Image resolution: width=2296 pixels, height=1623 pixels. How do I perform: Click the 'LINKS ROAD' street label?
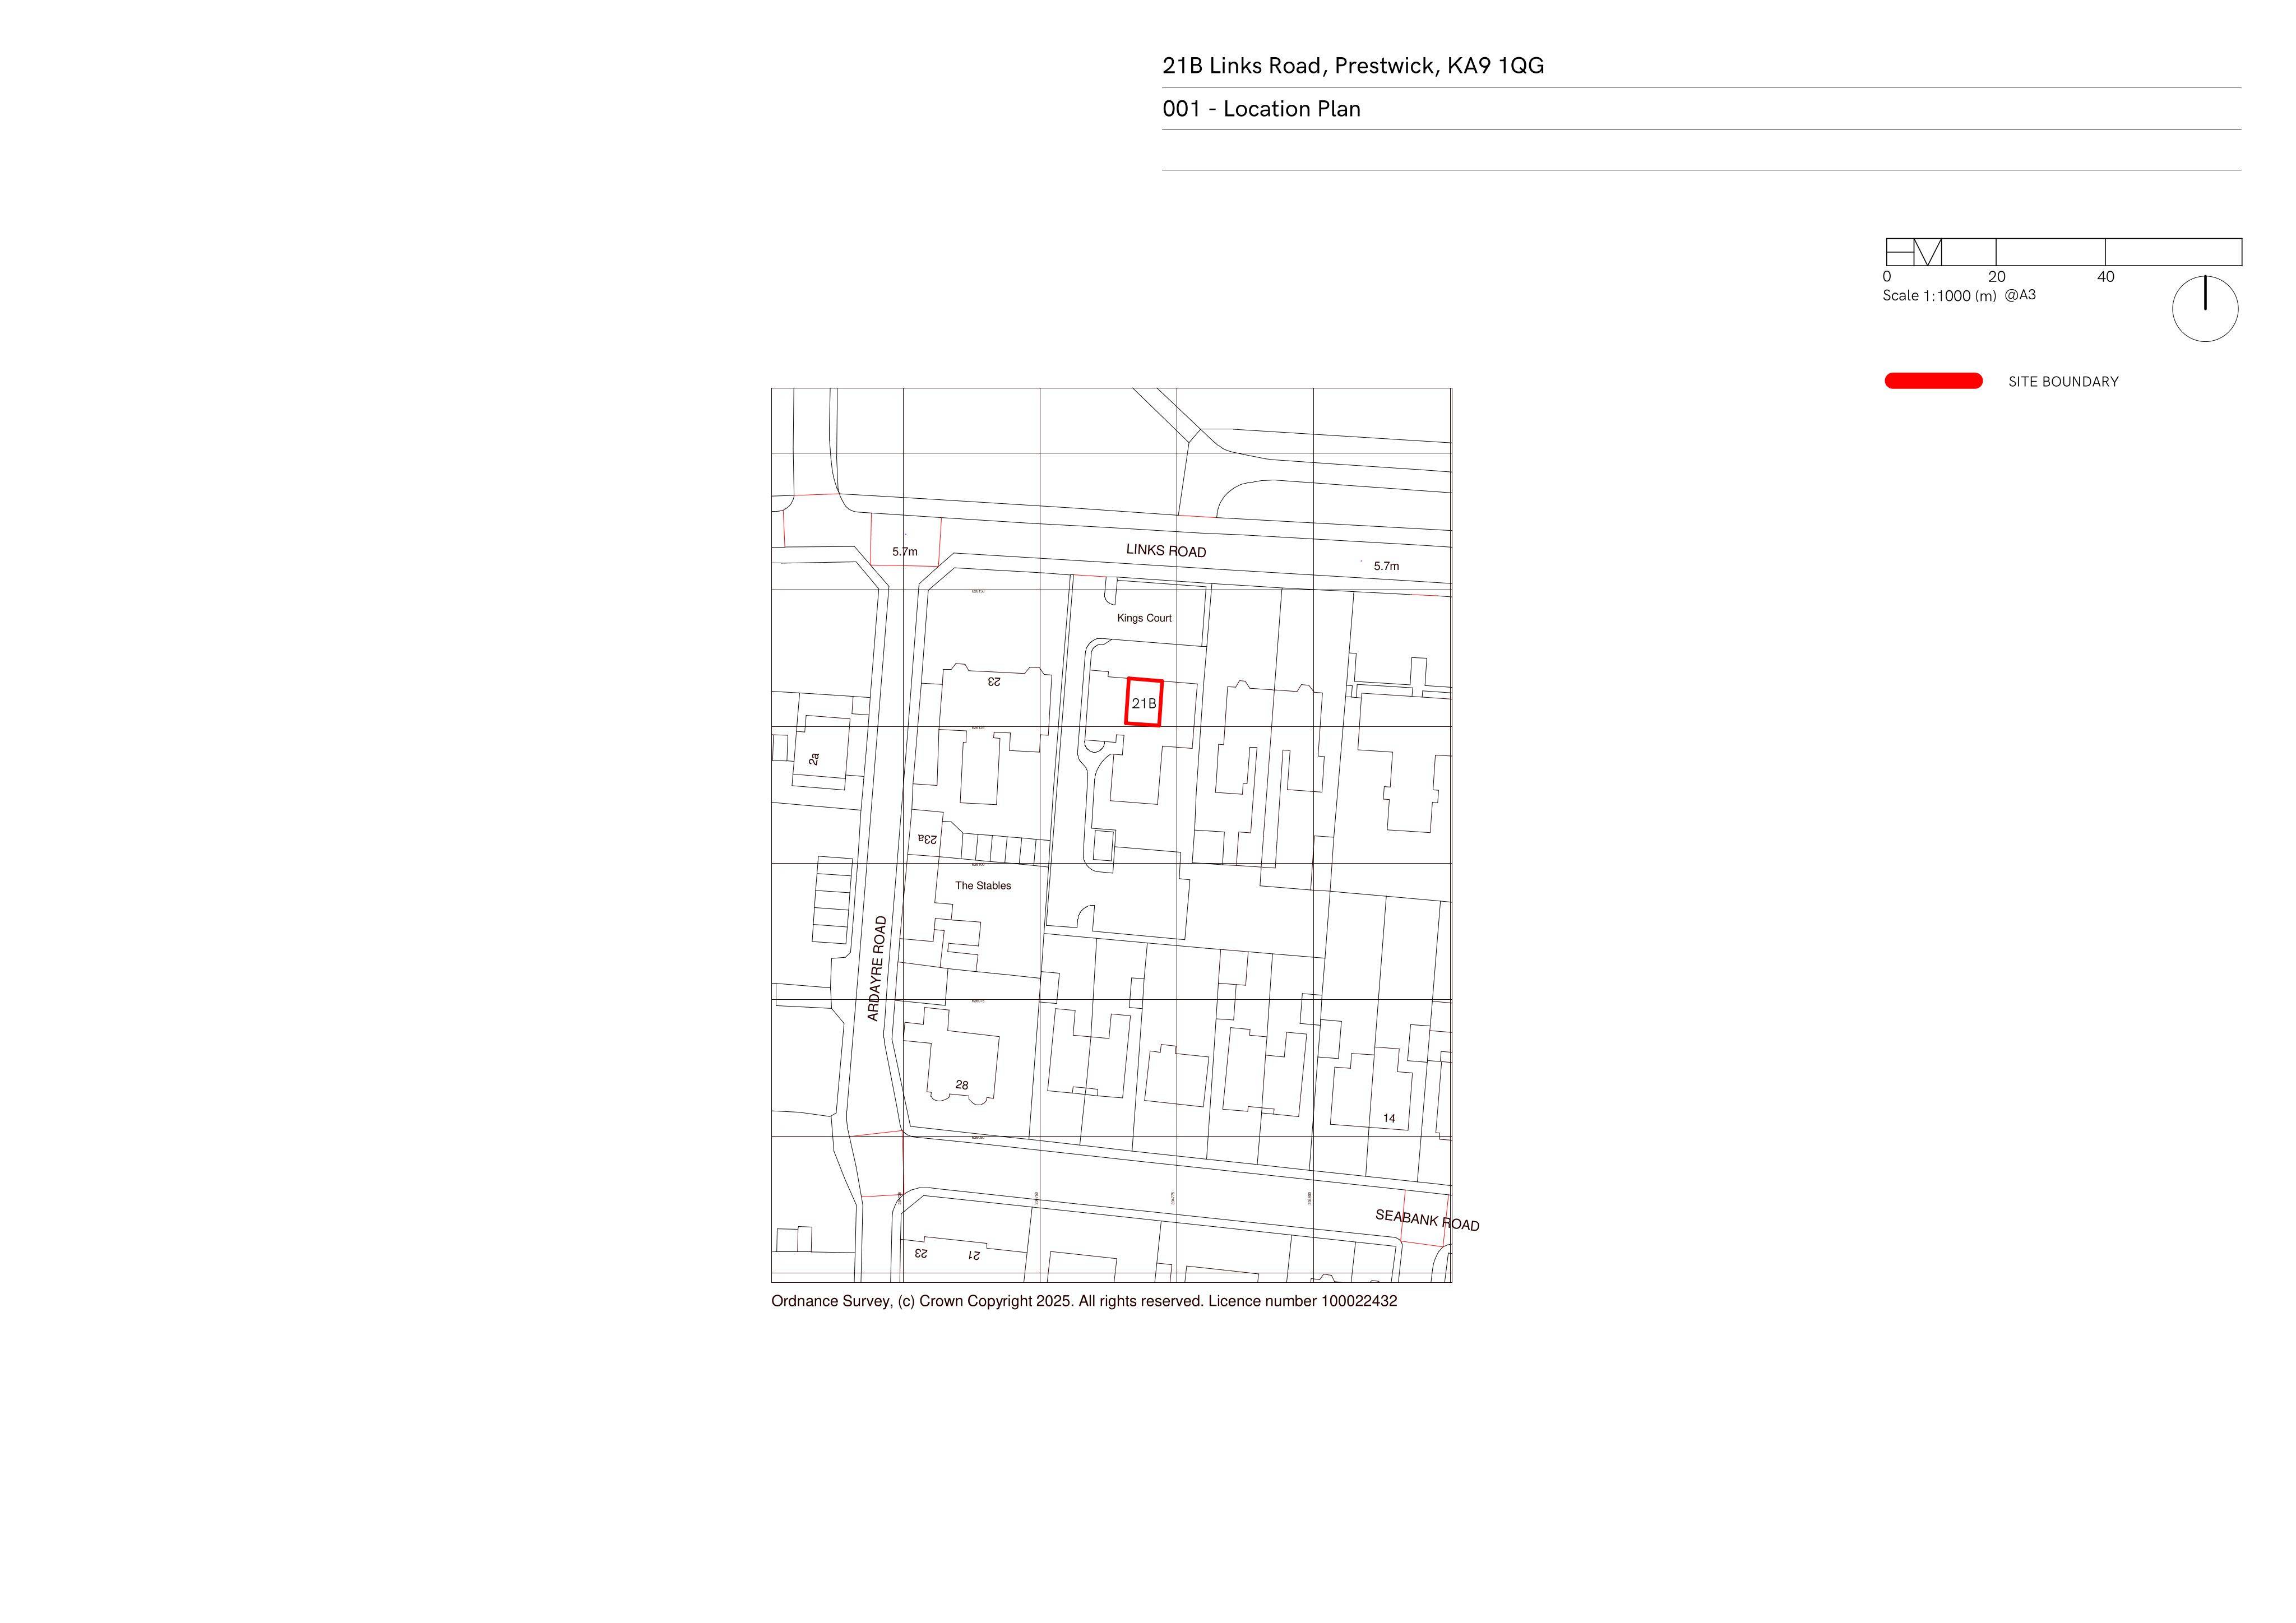click(x=1166, y=550)
